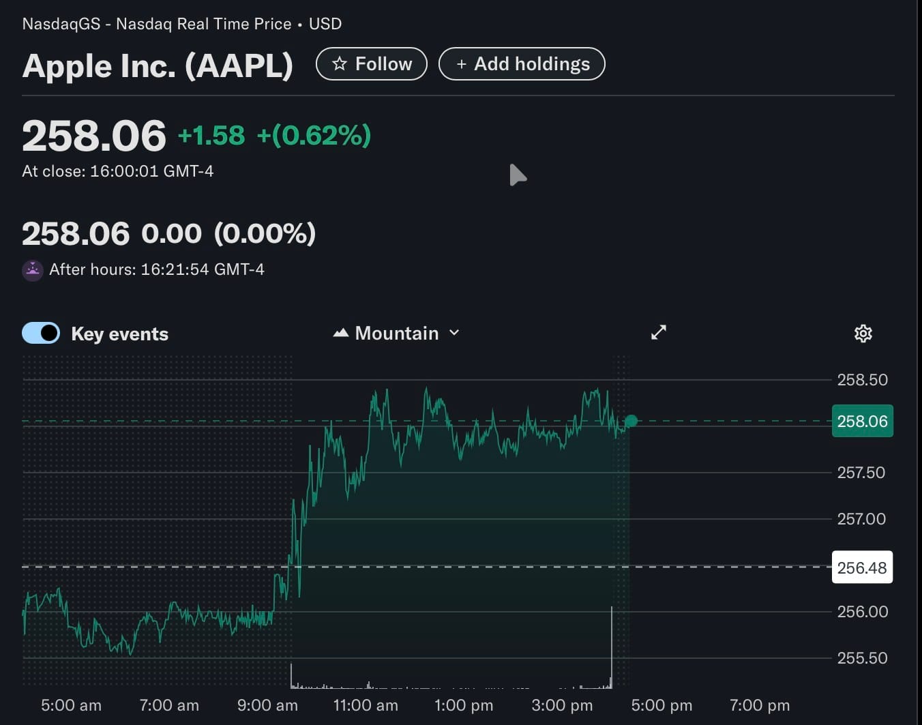The image size is (922, 725).
Task: Expand the Mountain dropdown chevron
Action: pos(454,333)
